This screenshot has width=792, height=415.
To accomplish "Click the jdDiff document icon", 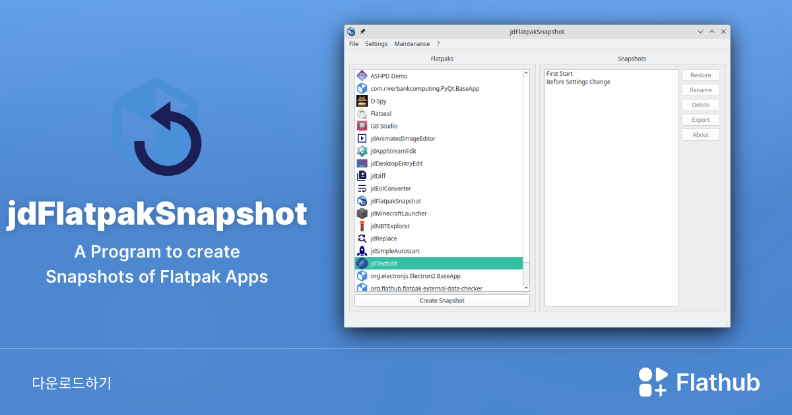I will [362, 176].
